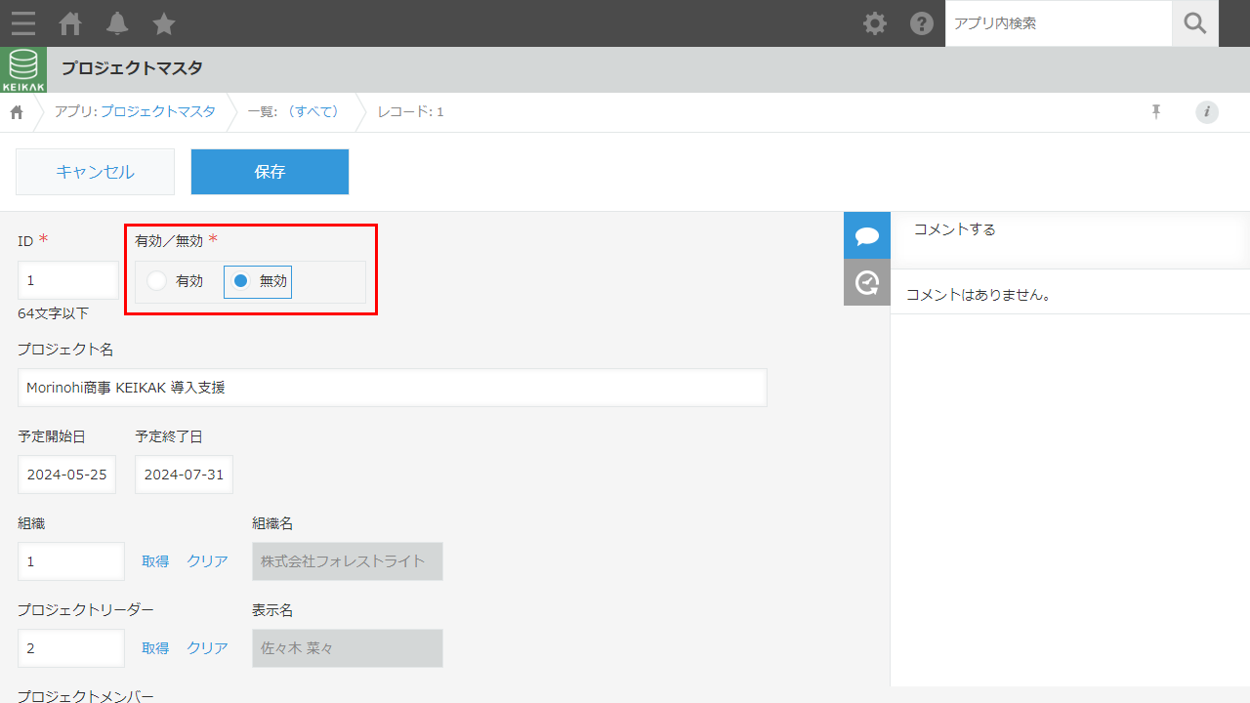Image resolution: width=1250 pixels, height=703 pixels.
Task: Click the 有効／無効 field label
Action: point(169,241)
